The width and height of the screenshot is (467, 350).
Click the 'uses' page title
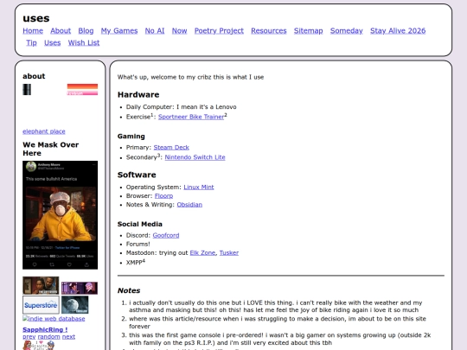tap(36, 18)
